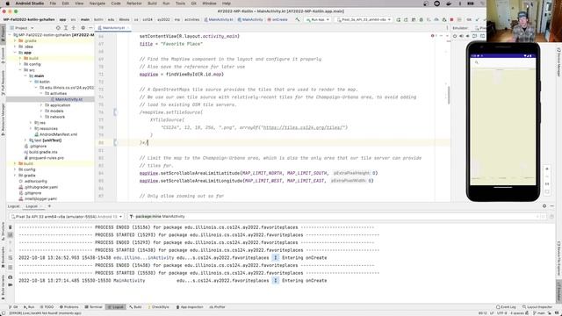Click the expand all icon in Project panel

[66, 27]
